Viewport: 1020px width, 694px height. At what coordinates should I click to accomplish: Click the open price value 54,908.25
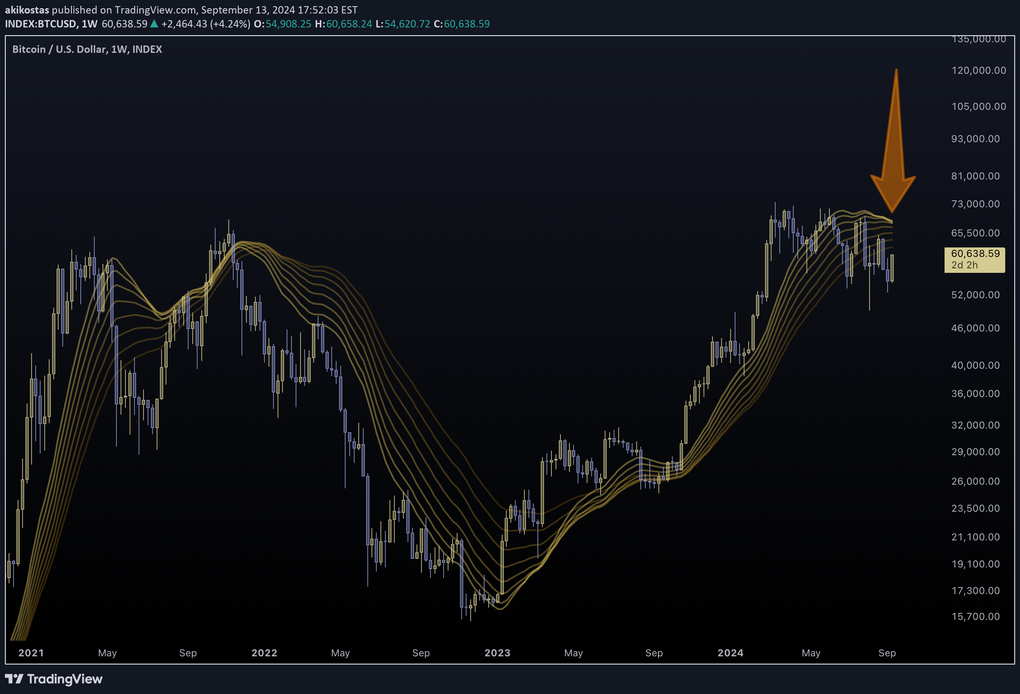(288, 24)
